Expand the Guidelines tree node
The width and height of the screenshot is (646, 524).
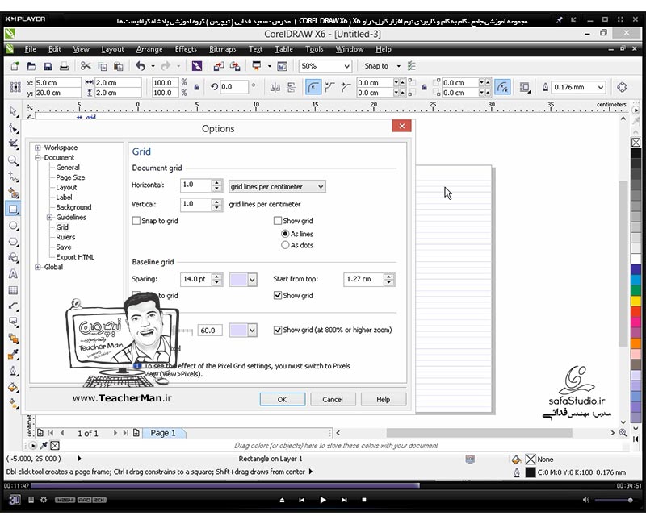49,217
